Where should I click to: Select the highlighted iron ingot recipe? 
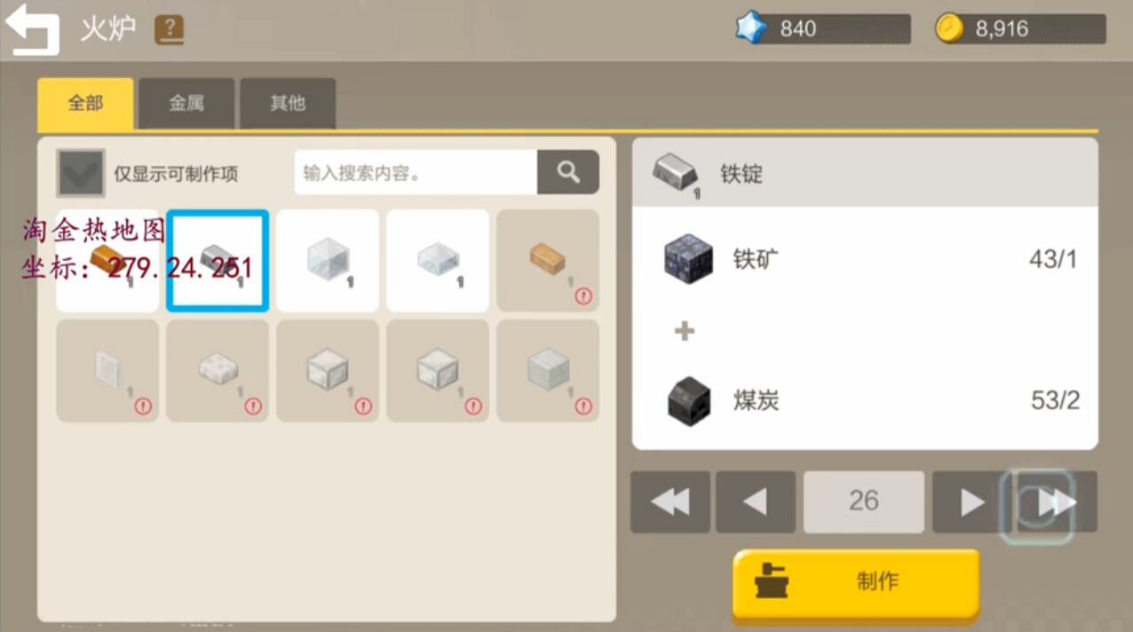pyautogui.click(x=218, y=260)
